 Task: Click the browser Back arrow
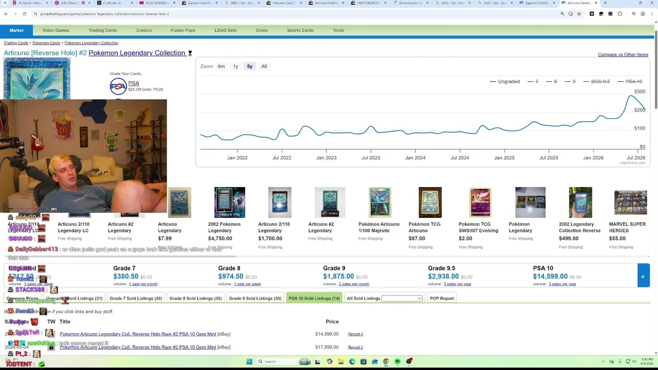click(6, 14)
